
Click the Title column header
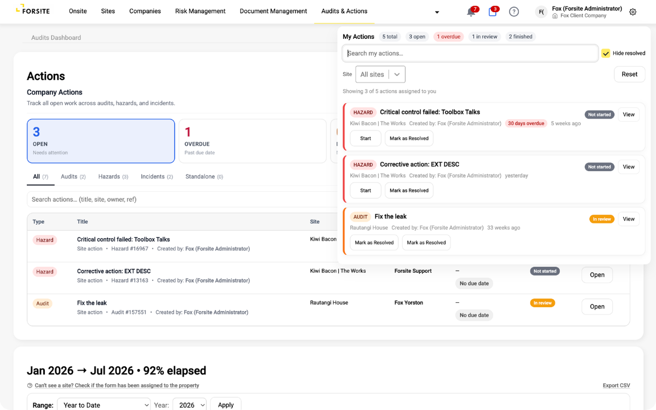pos(83,222)
